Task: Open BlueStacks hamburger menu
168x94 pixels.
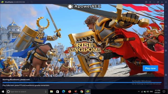Action: point(150,2)
